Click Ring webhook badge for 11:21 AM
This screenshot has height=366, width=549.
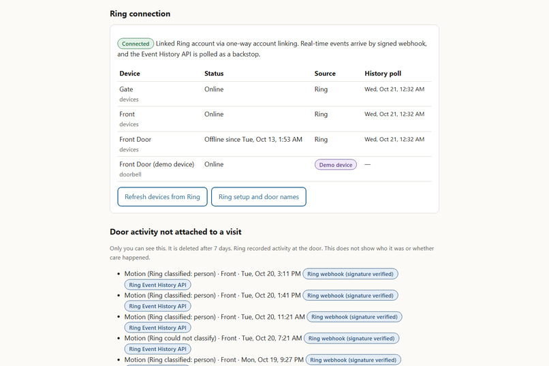click(x=354, y=317)
